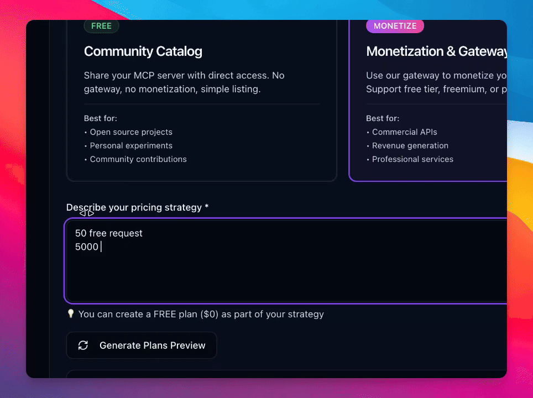Click "Personal experiments" bullet item
Screen dimensions: 533x398
131,146
